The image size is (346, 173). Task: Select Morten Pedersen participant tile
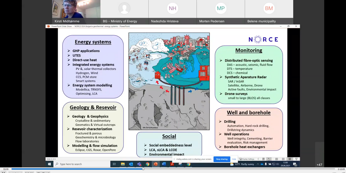pyautogui.click(x=221, y=12)
